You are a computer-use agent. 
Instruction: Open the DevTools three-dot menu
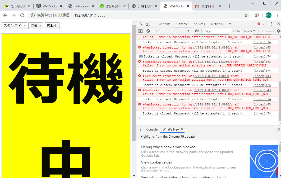point(271,24)
